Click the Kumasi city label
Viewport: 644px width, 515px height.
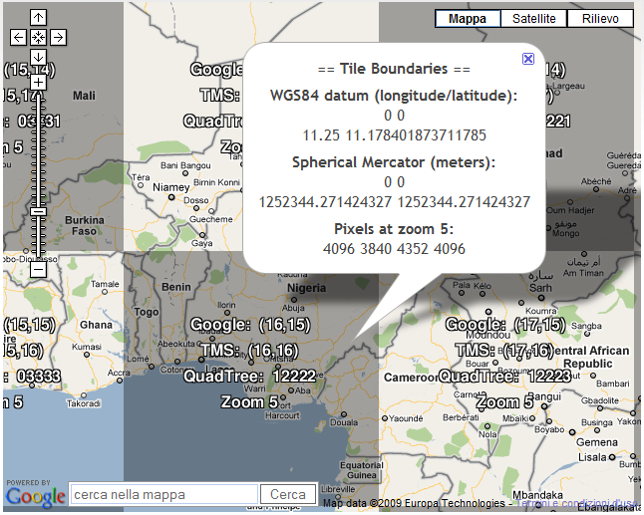[87, 347]
